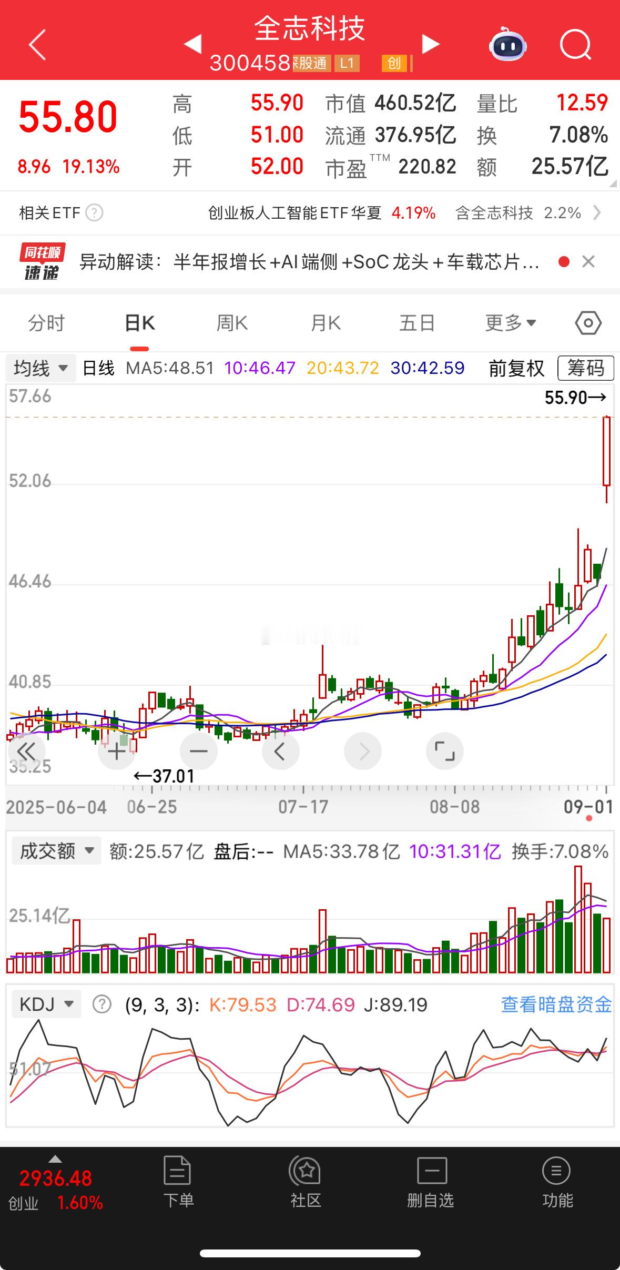The width and height of the screenshot is (620, 1270).
Task: Open 社区 community tab
Action: point(305,1182)
